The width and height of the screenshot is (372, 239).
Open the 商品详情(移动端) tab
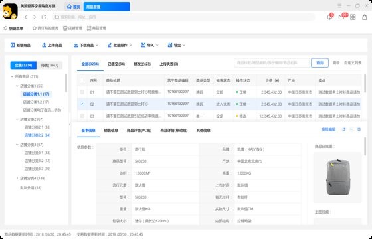(x=174, y=130)
